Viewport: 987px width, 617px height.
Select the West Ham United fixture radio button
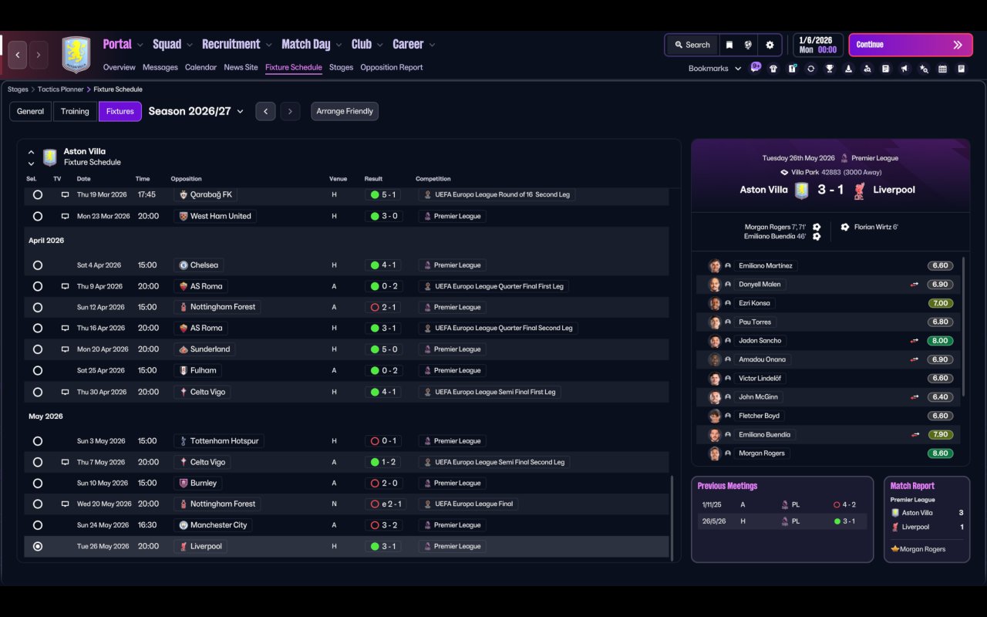38,216
